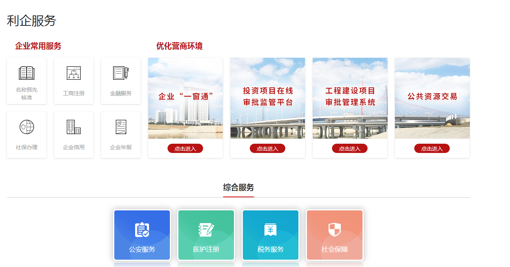Click the 优化营商环境 section heading

[x=180, y=46]
